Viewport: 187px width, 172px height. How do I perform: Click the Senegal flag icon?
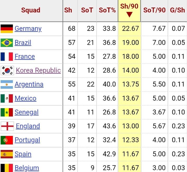[x=7, y=112]
